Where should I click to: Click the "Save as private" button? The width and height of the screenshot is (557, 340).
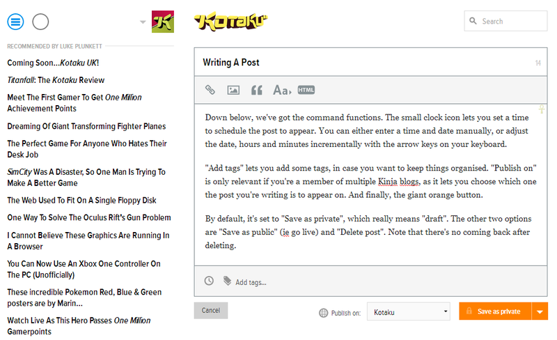pyautogui.click(x=495, y=311)
